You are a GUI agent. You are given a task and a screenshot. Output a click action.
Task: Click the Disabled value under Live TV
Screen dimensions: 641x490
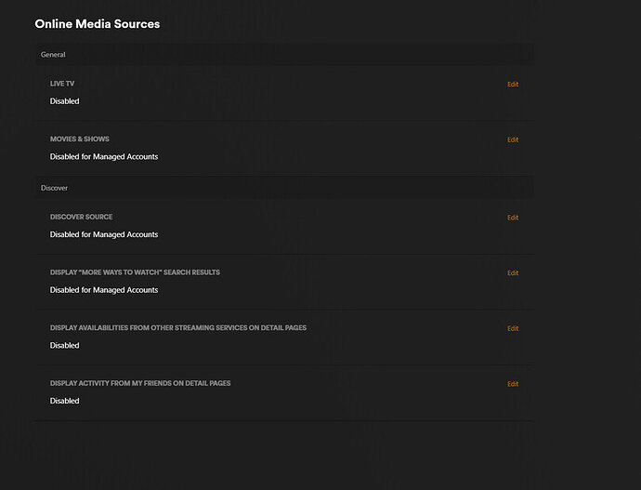[x=65, y=101]
